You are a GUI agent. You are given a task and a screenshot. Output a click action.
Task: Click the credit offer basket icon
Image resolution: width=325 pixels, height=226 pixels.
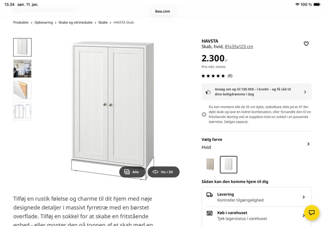pos(208,92)
